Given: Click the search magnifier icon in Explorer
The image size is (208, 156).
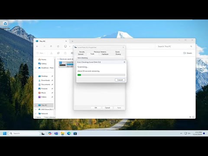Looking at the screenshot, I should pyautogui.click(x=191, y=46).
